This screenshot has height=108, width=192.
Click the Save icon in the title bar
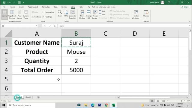(x=4, y=2)
